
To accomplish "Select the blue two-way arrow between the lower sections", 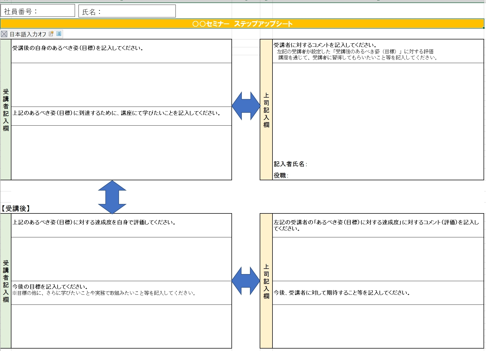I will (x=246, y=281).
